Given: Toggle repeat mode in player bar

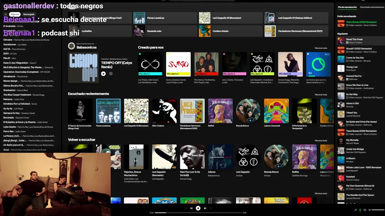Looking at the screenshot, I should pyautogui.click(x=211, y=208).
